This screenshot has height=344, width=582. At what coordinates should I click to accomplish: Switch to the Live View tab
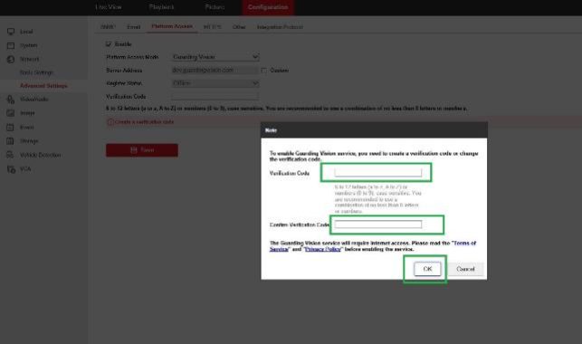109,7
